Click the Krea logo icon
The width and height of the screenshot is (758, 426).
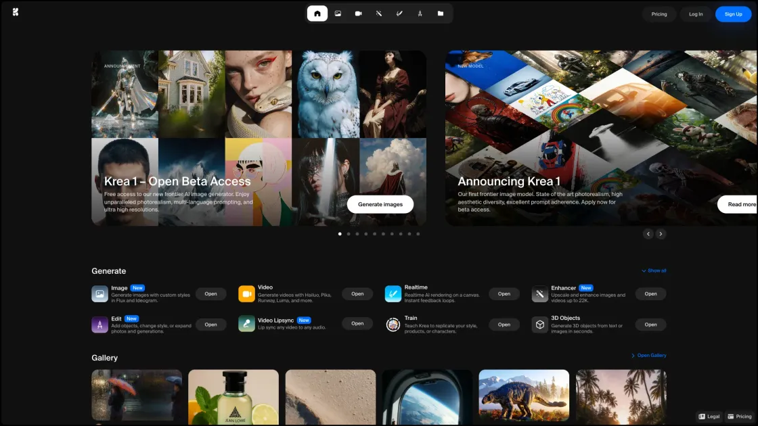tap(16, 12)
